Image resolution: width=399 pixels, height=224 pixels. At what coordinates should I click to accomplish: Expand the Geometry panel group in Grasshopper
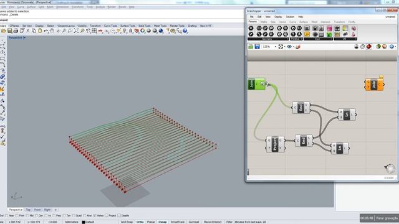click(268, 39)
